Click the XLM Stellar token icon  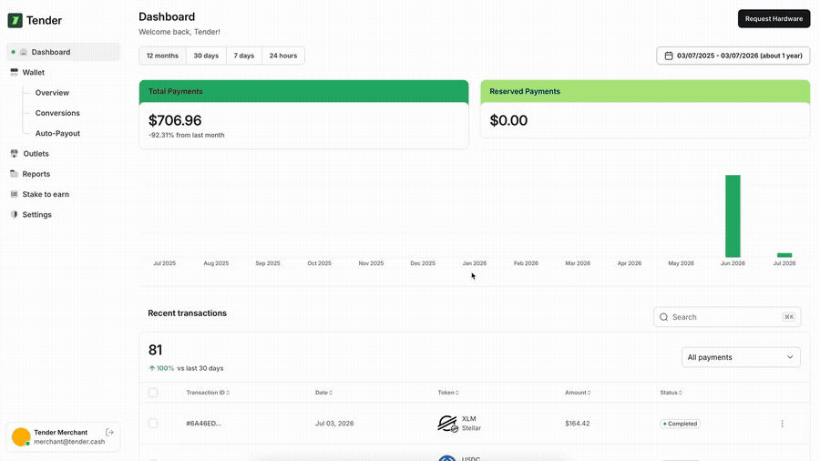447,424
